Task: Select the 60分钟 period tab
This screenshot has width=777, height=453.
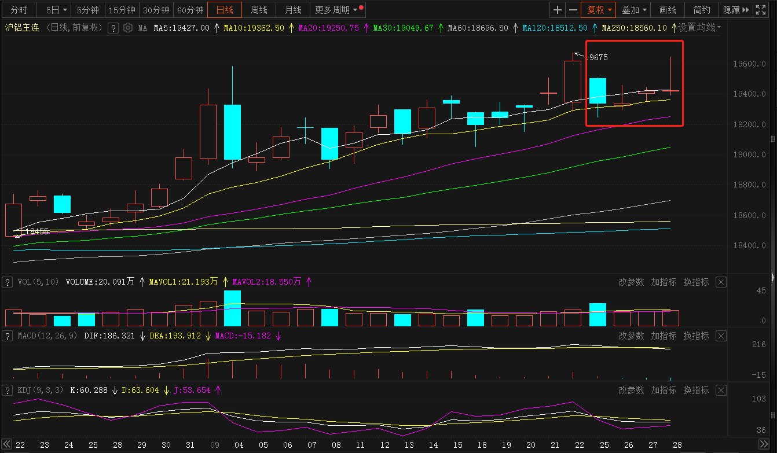Action: coord(190,10)
